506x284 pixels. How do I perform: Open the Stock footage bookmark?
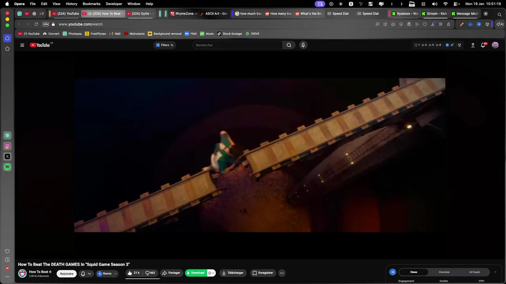click(229, 34)
